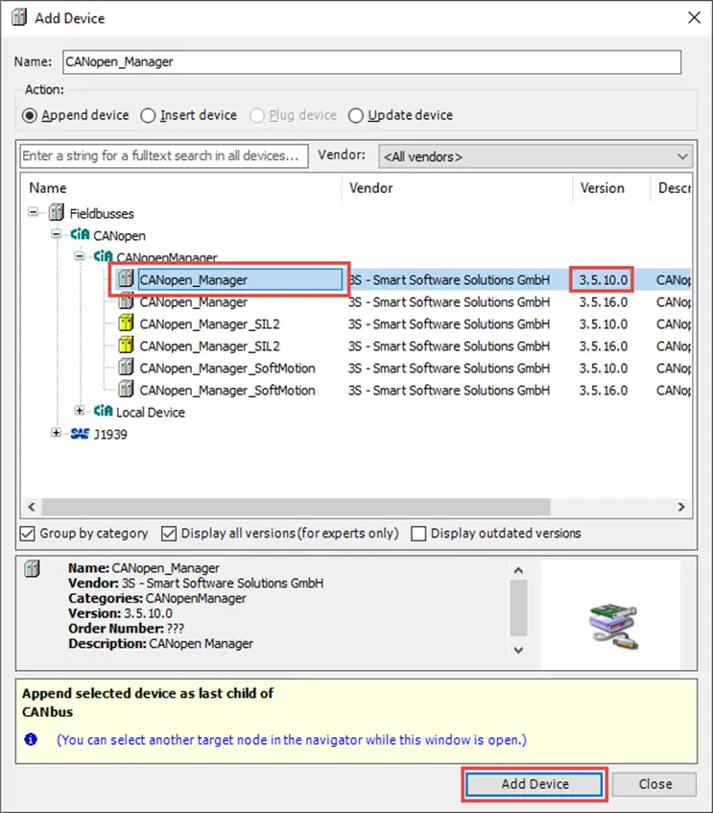Toggle Display all versions (for experts only)

click(169, 534)
